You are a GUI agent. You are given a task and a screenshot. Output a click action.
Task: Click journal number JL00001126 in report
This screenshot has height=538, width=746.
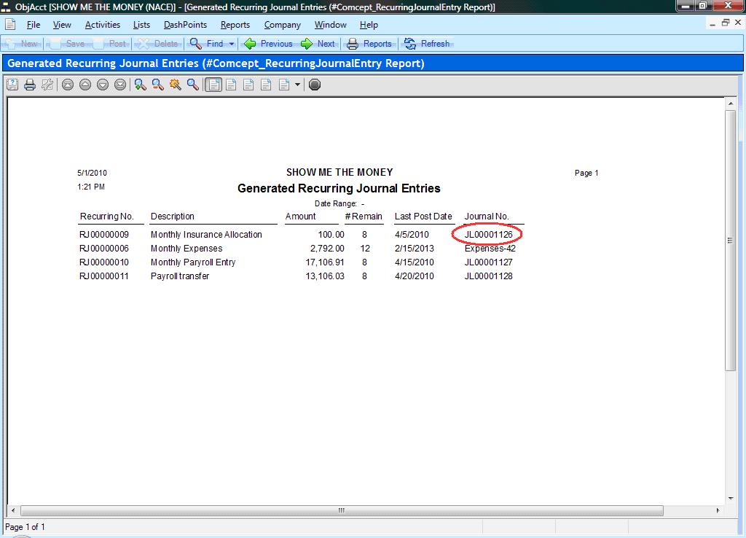[488, 235]
